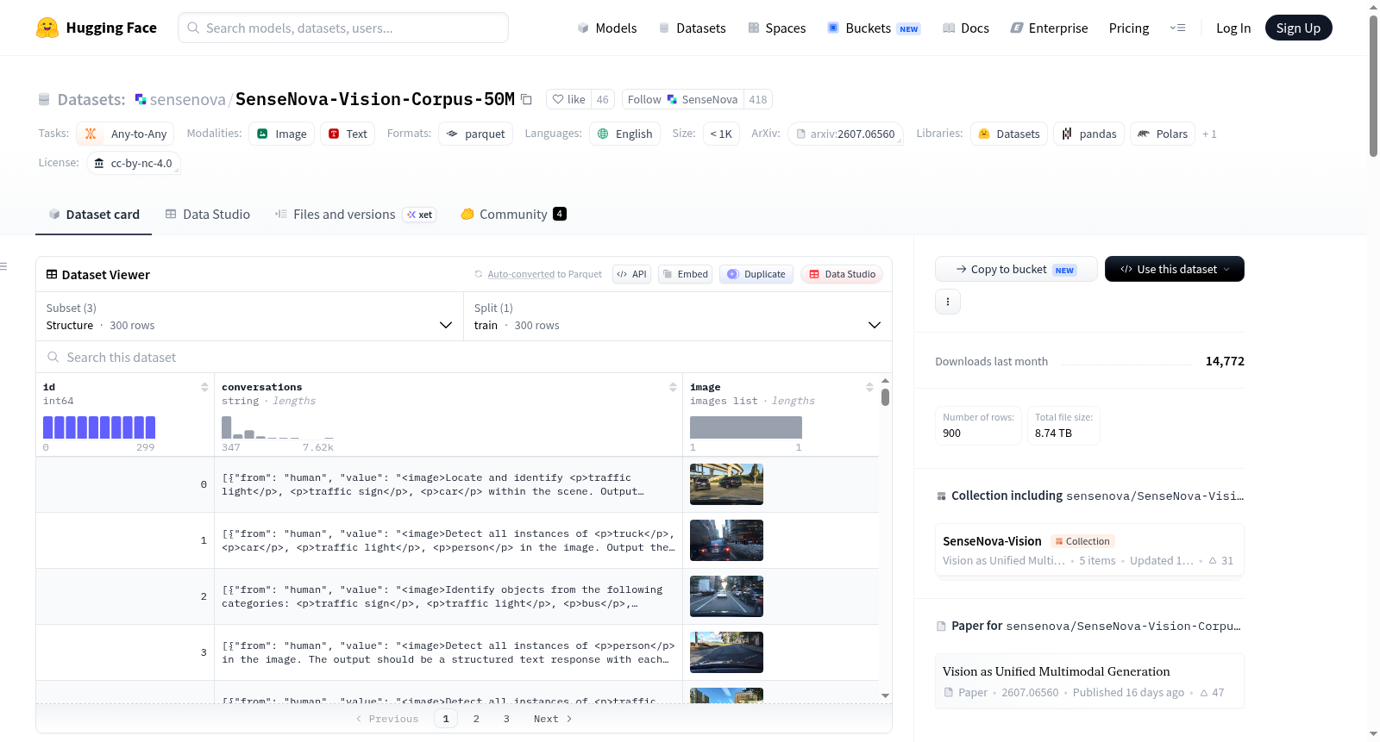
Task: Open the Use this dataset dropdown
Action: point(1175,269)
